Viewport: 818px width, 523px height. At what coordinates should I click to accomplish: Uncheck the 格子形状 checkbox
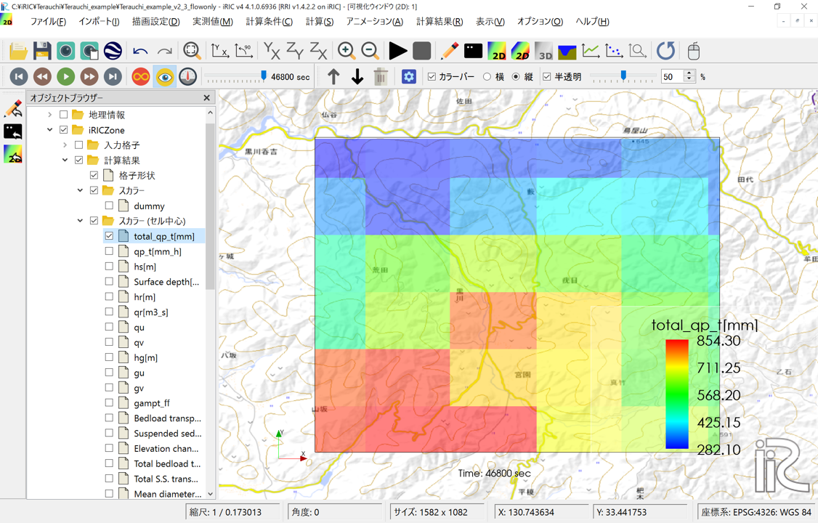click(94, 175)
